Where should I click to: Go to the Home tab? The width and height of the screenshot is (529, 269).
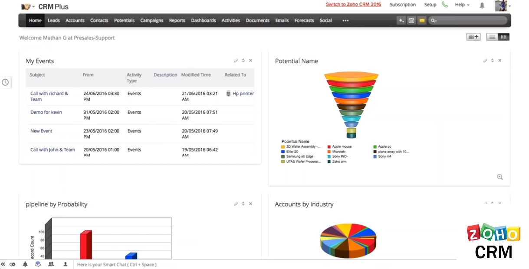[x=35, y=20]
